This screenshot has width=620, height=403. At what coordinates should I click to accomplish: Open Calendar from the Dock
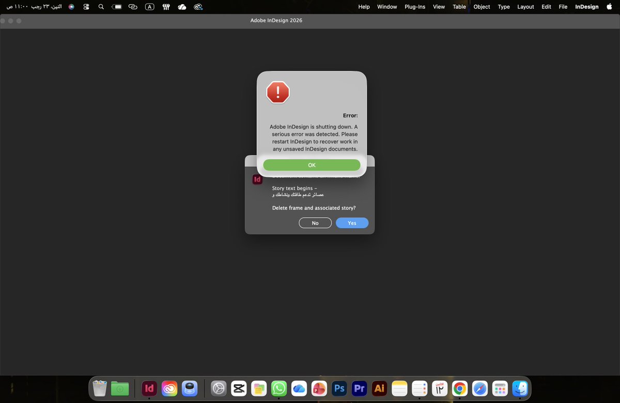tap(440, 388)
